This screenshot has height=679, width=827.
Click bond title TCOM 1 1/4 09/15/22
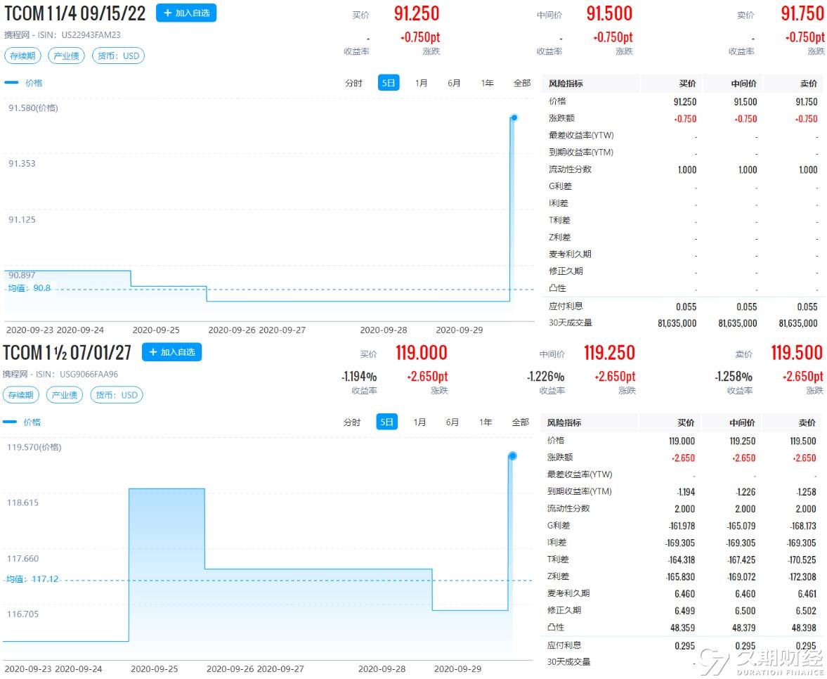coord(75,14)
